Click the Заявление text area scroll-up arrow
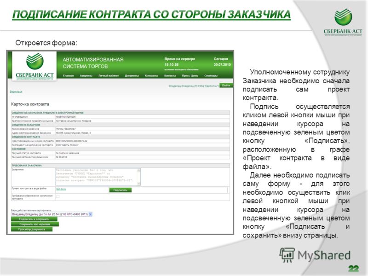 [139, 170]
